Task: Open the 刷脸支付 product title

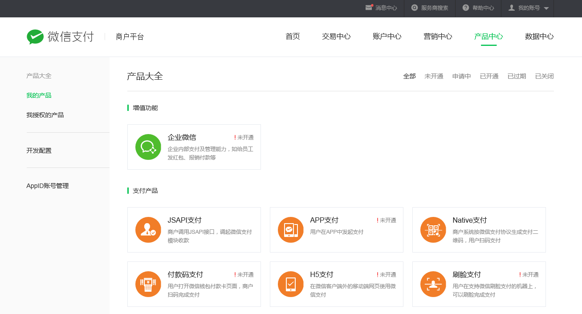Action: tap(467, 274)
